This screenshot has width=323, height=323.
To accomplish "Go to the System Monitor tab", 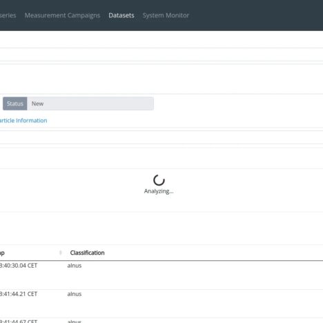I will tap(166, 15).
